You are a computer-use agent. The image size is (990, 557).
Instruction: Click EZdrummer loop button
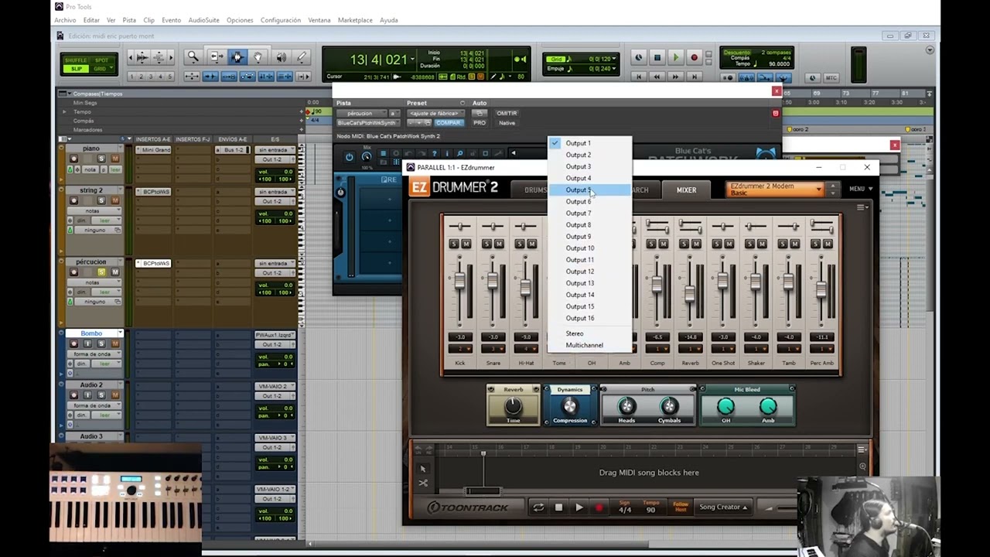click(538, 507)
